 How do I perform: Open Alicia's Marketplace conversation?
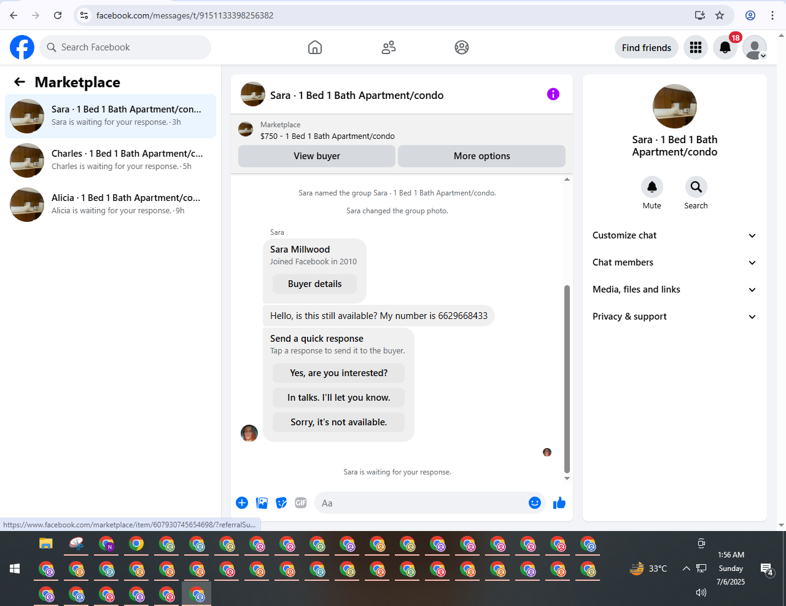coord(111,205)
